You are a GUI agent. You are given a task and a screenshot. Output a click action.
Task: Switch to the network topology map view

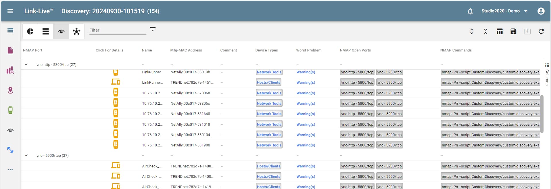pyautogui.click(x=76, y=31)
